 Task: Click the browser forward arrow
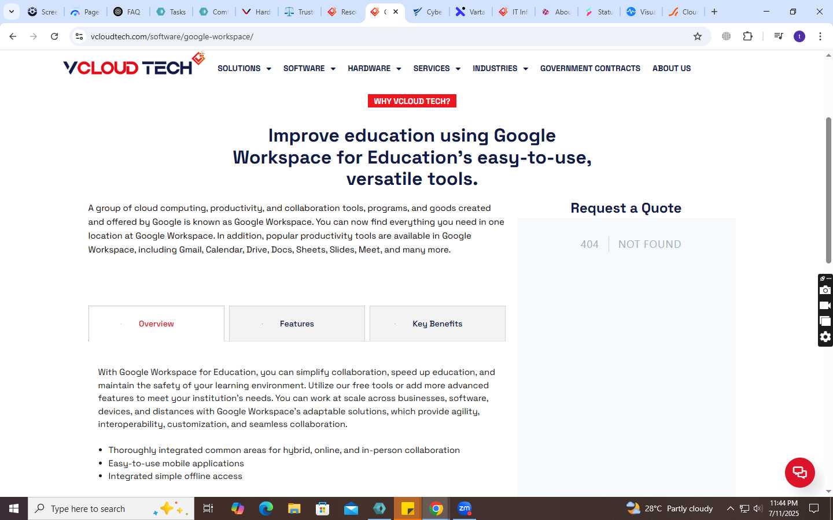point(34,36)
